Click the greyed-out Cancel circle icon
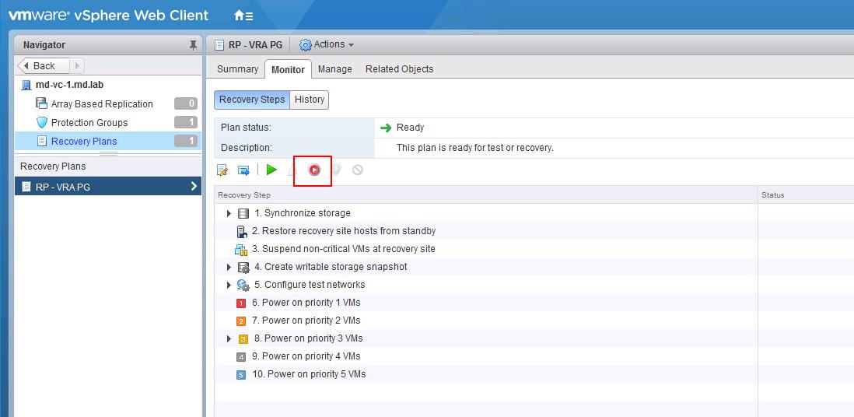Viewport: 854px width, 417px height. (357, 170)
